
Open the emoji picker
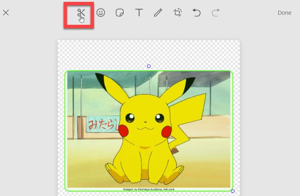pyautogui.click(x=100, y=13)
